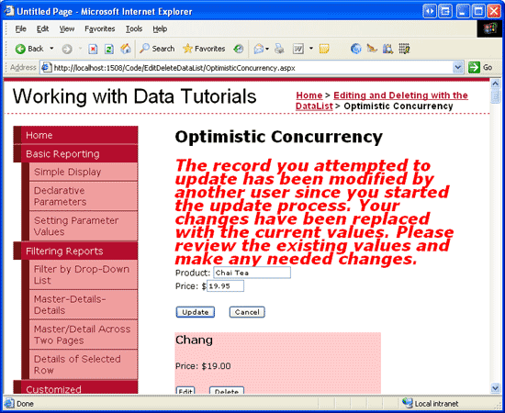Click the Cancel button
Screen dimensions: 505x413
(x=247, y=312)
